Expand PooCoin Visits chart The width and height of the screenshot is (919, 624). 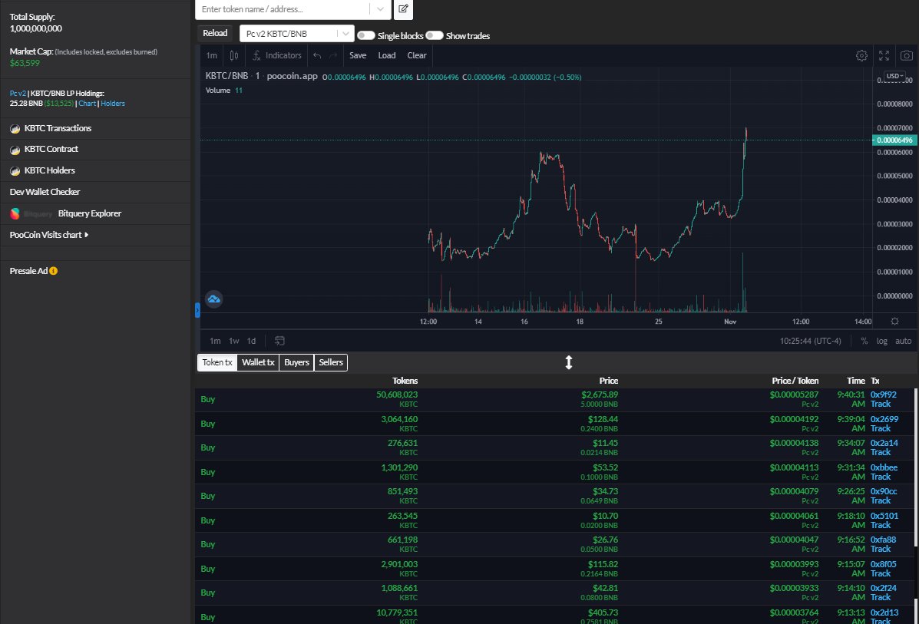[x=49, y=235]
